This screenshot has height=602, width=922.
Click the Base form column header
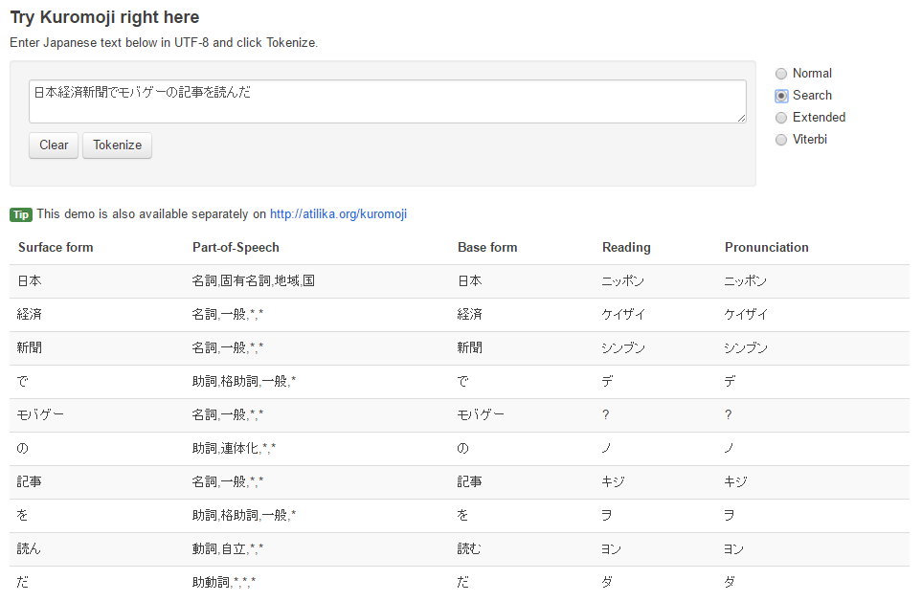[487, 248]
